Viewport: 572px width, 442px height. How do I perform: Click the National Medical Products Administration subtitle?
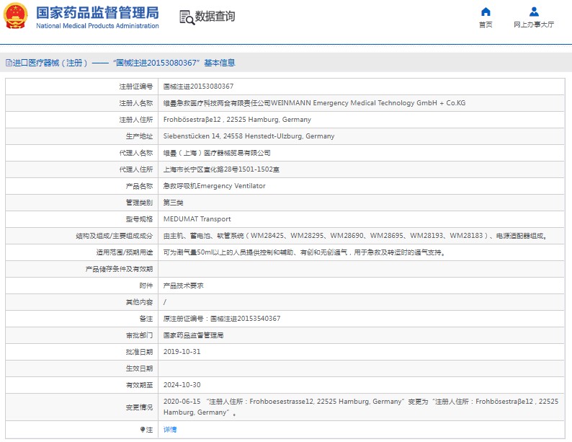pyautogui.click(x=97, y=26)
